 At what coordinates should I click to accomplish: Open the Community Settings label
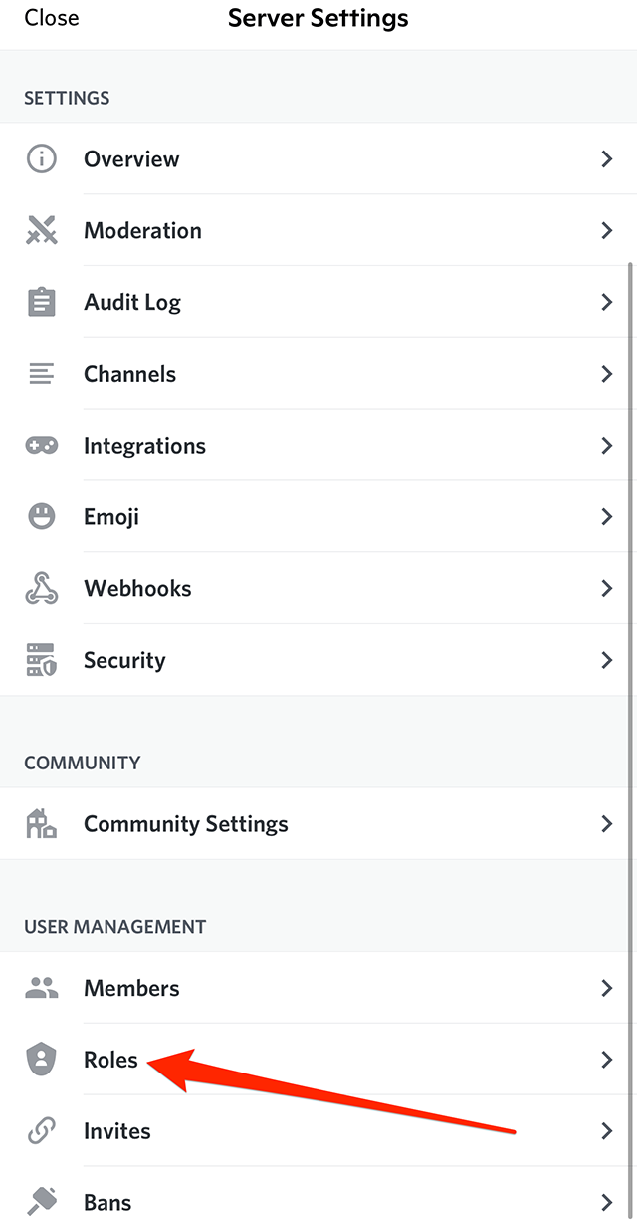coord(186,824)
